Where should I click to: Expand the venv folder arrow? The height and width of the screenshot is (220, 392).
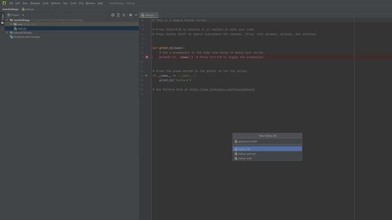tap(11, 24)
